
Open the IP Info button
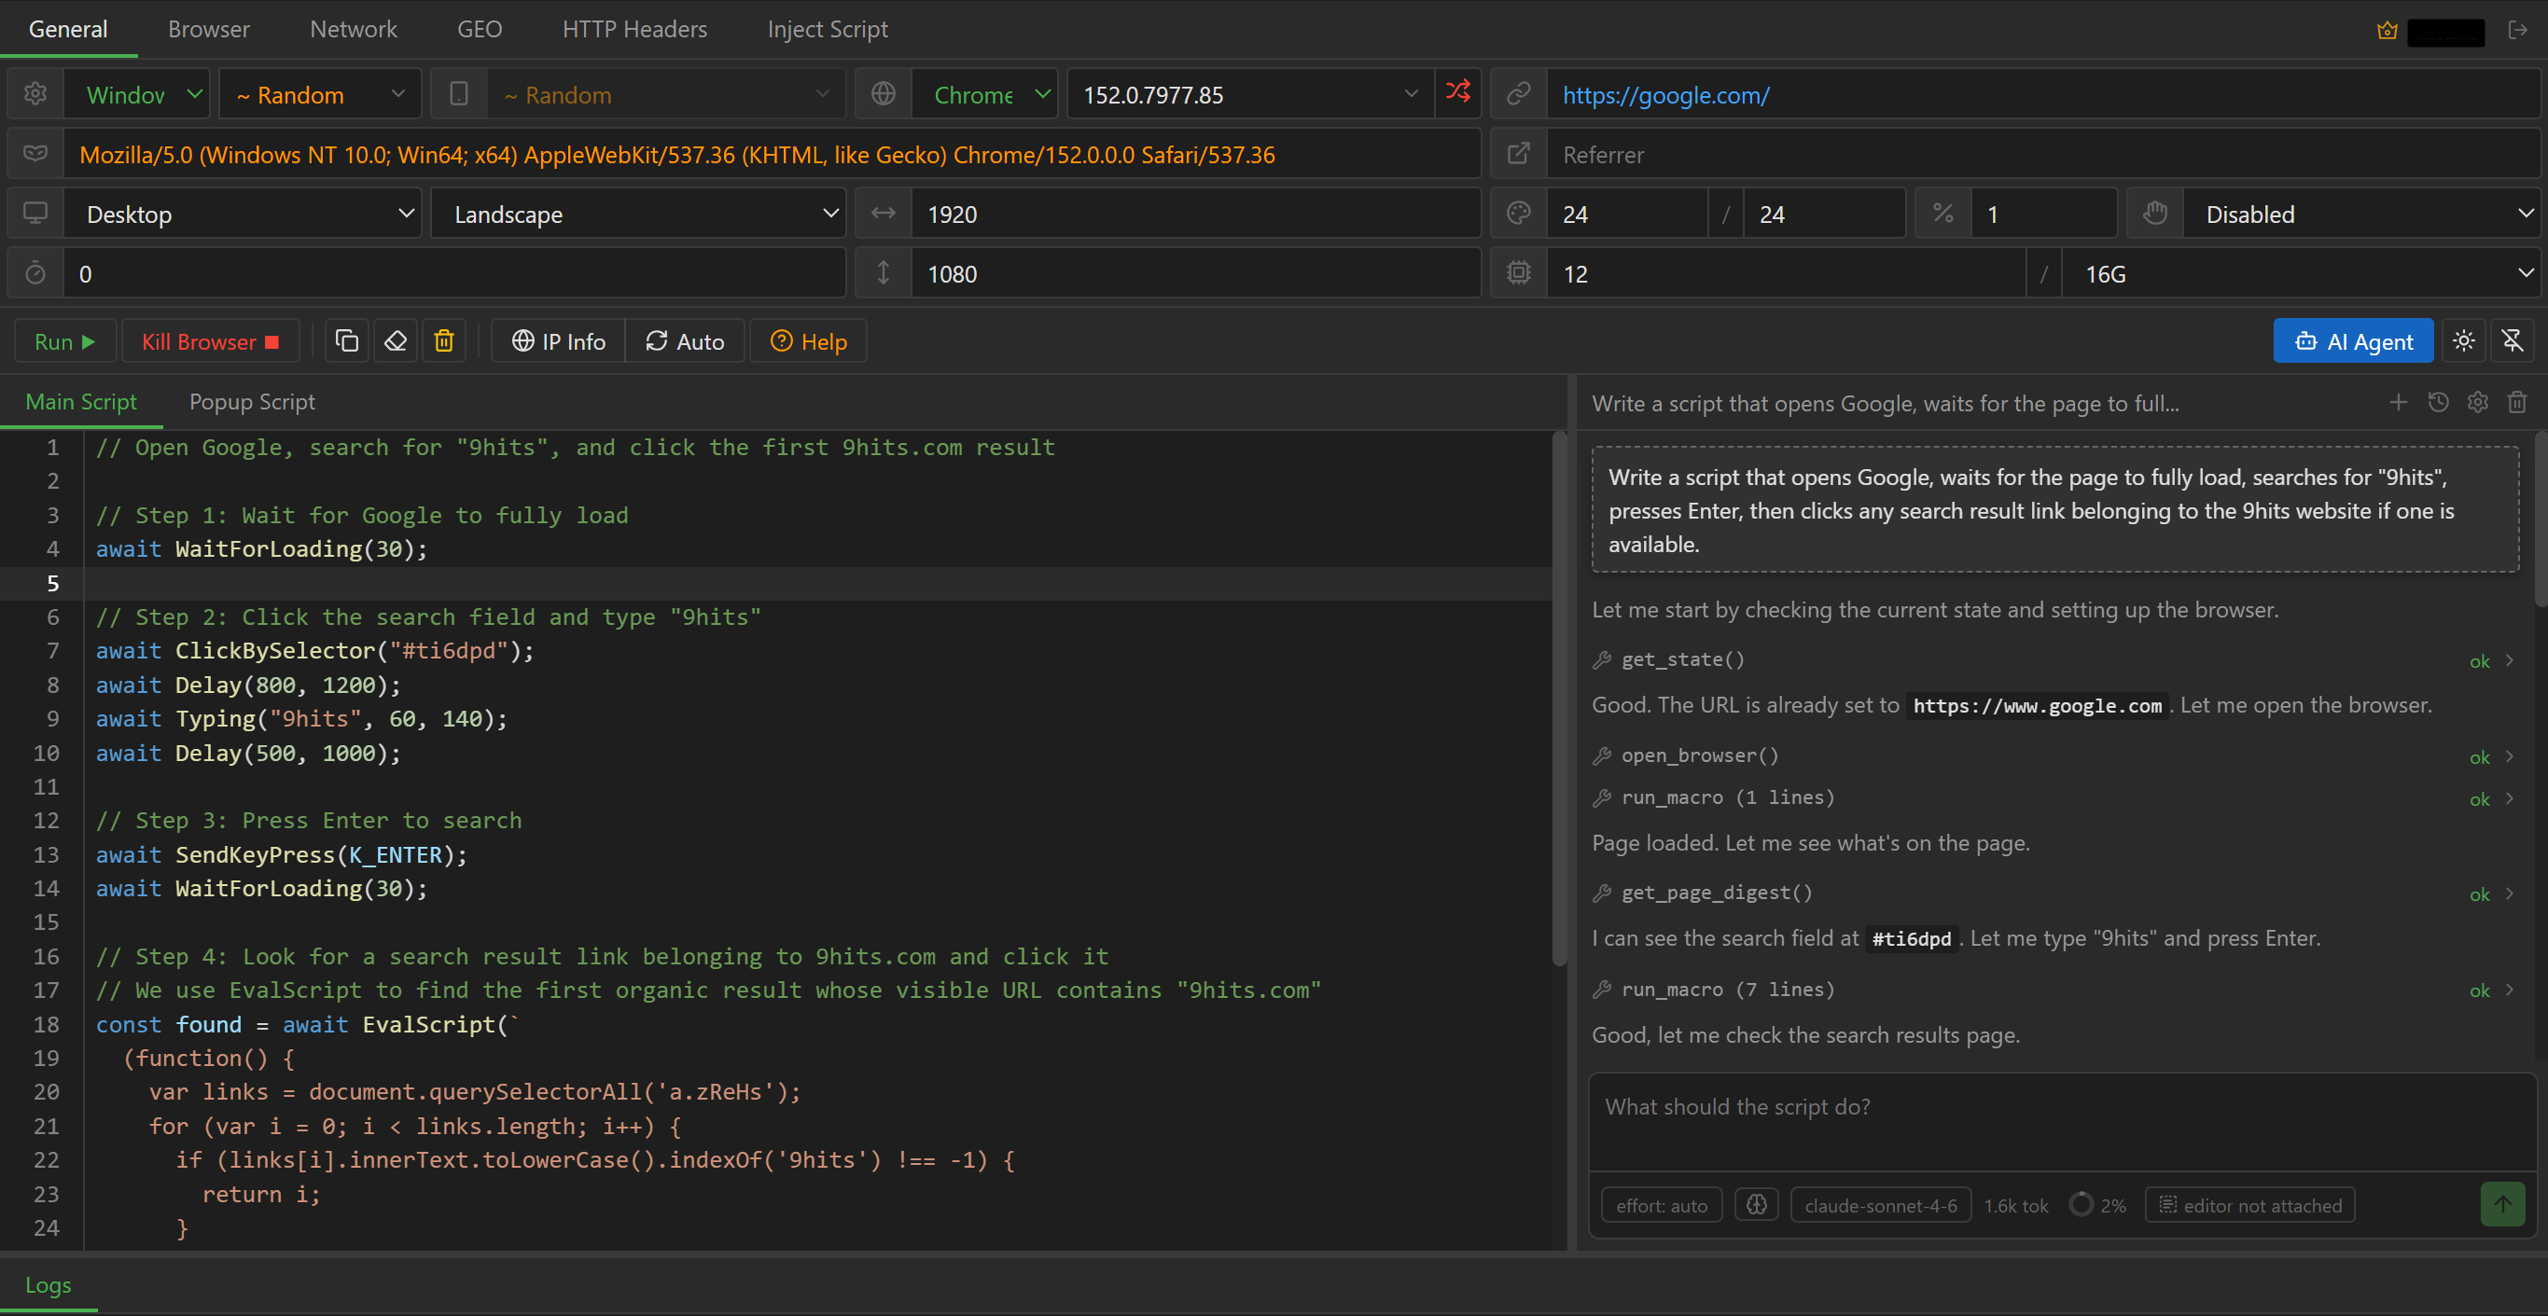point(559,341)
